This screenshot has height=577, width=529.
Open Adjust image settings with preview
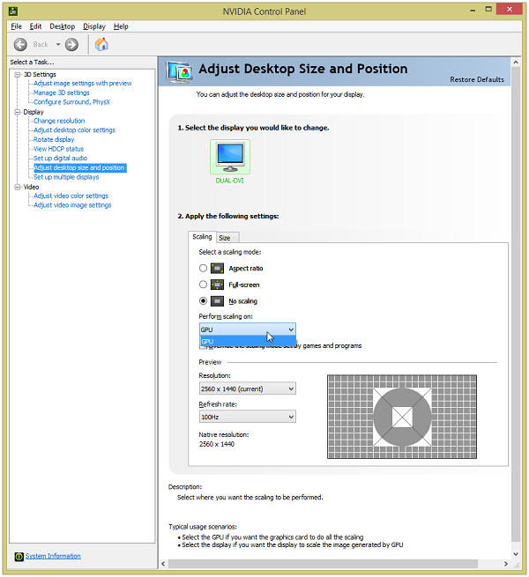(83, 84)
